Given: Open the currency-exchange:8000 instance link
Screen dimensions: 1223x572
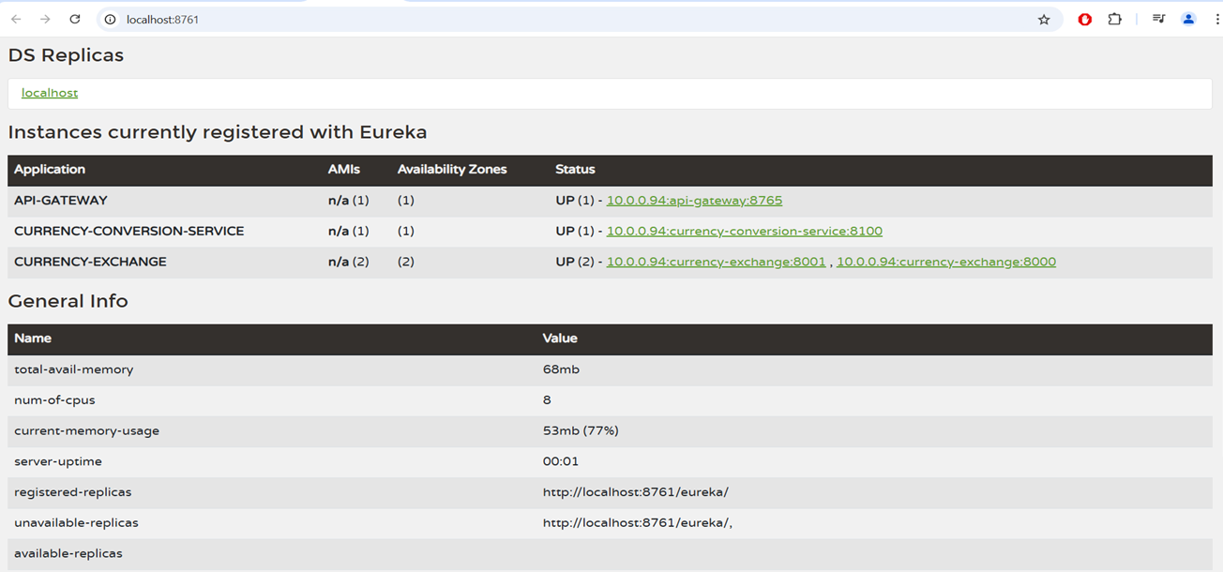Looking at the screenshot, I should pyautogui.click(x=945, y=263).
